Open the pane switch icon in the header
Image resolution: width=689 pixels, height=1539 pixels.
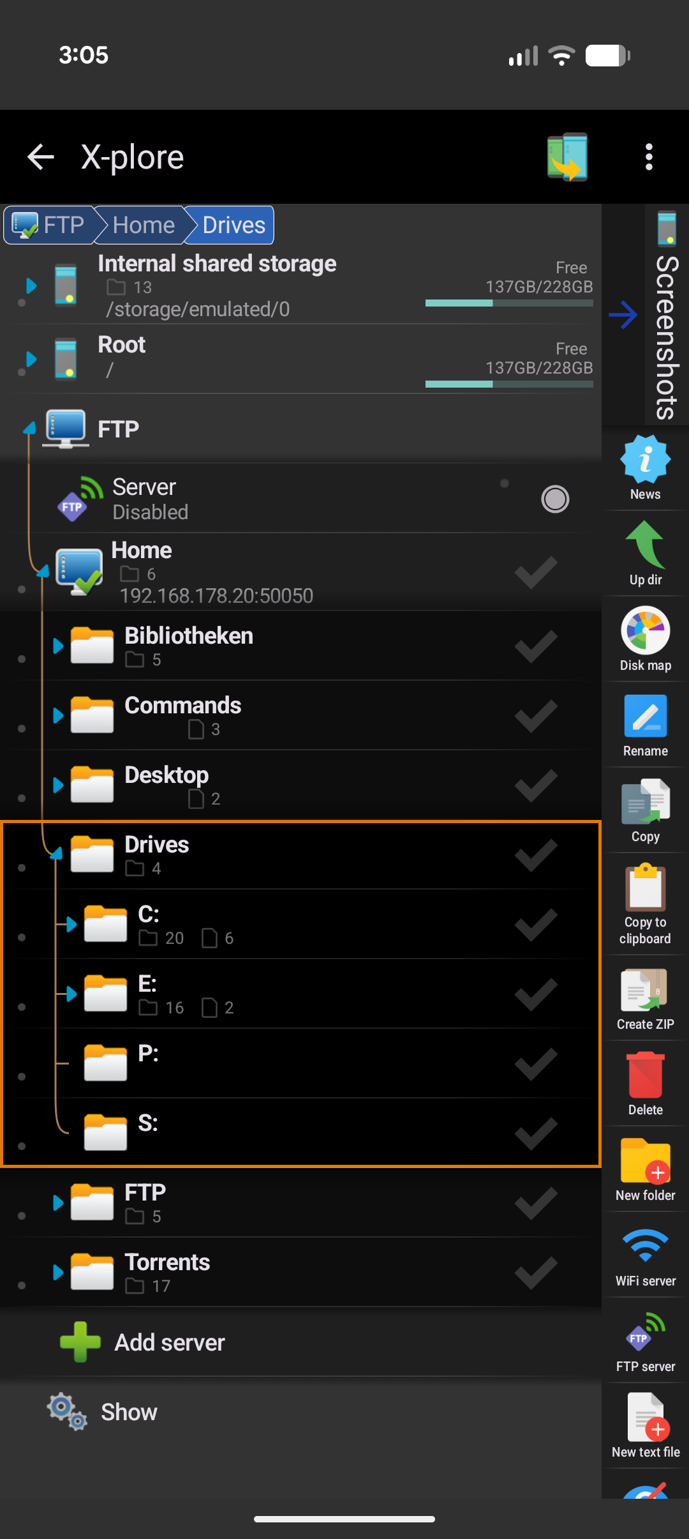point(567,157)
